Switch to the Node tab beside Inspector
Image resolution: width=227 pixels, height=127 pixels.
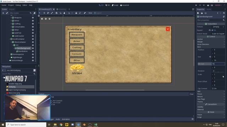click(x=209, y=9)
